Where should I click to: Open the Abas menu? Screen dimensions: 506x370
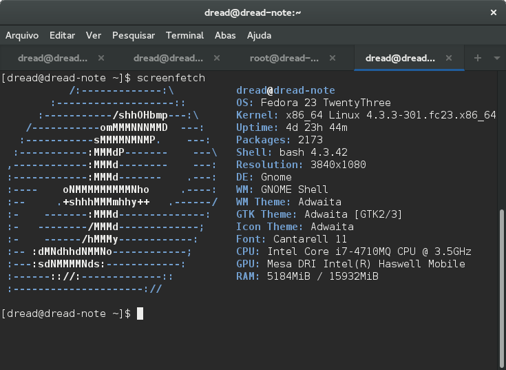coord(225,35)
